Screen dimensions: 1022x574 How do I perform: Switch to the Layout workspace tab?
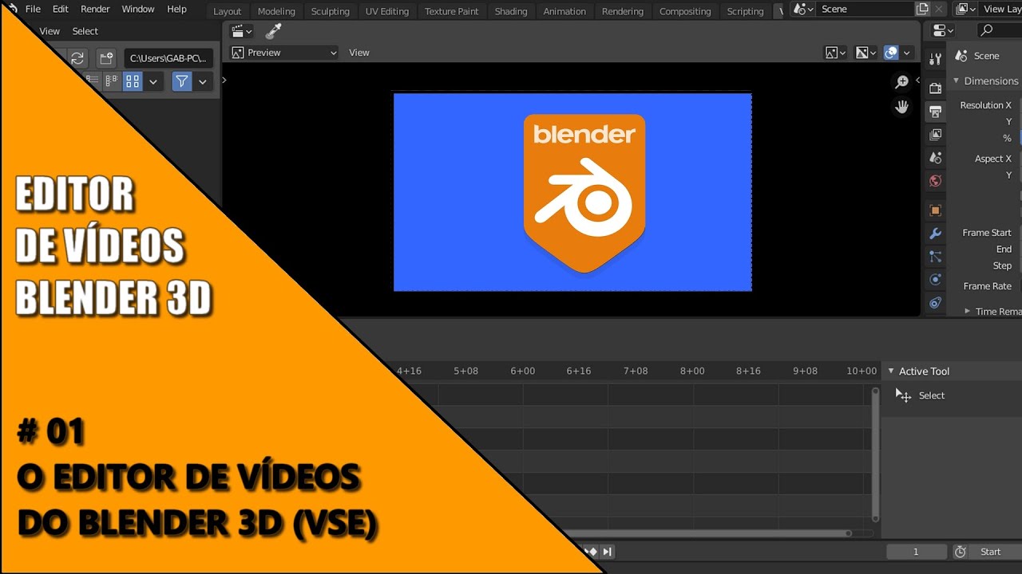[227, 11]
